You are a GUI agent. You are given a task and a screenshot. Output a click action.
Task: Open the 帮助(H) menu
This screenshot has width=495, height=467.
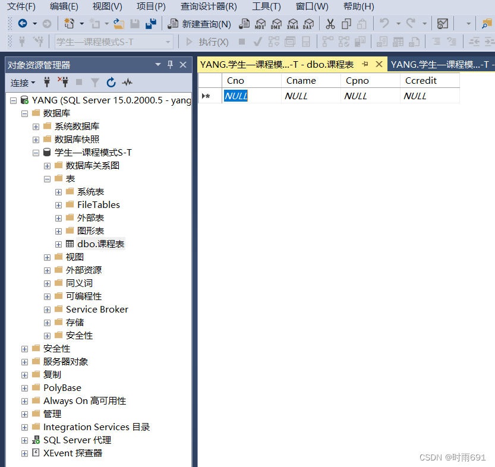tap(359, 7)
